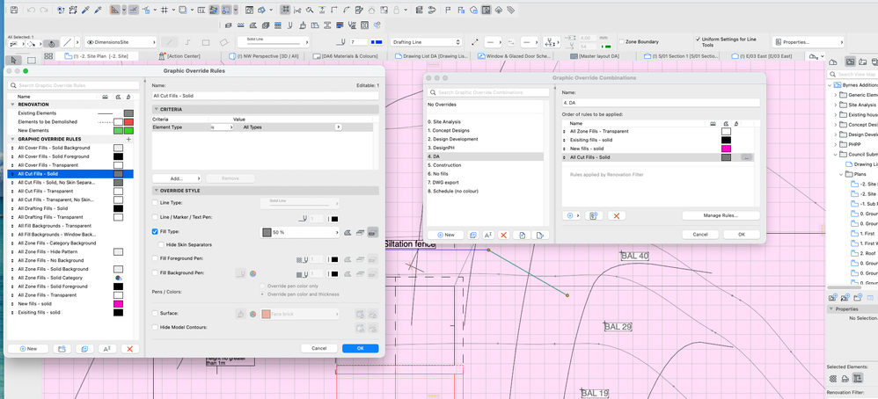The height and width of the screenshot is (399, 878).
Task: Click OK in Override Combinations dialog
Action: click(742, 235)
